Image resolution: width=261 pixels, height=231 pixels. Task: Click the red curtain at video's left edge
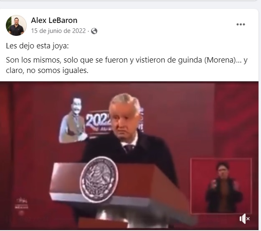pyautogui.click(x=6, y=150)
